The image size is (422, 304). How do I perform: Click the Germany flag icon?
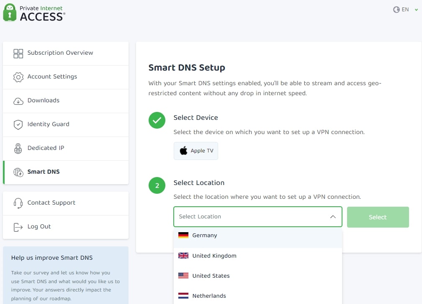coord(183,235)
